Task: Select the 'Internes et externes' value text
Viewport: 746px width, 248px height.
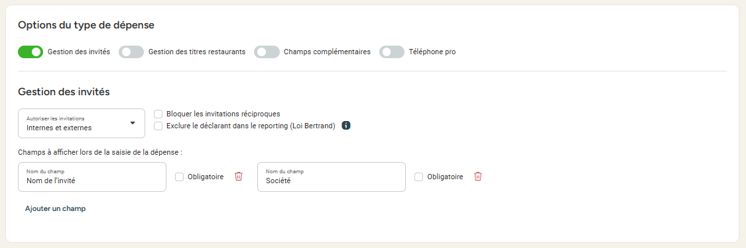Action: (59, 128)
